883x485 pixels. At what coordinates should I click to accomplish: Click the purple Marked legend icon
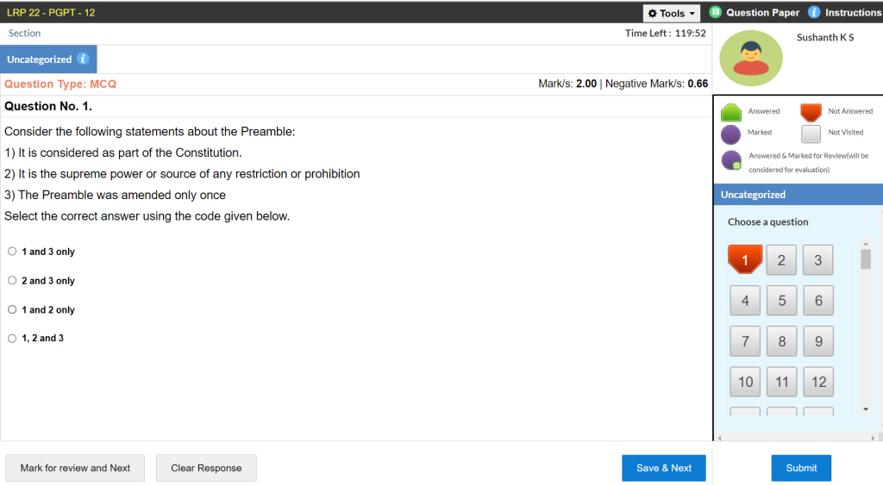(x=730, y=134)
